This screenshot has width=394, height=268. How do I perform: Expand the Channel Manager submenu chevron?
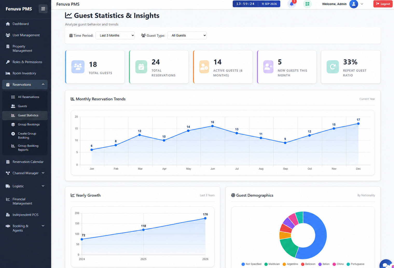pos(43,173)
